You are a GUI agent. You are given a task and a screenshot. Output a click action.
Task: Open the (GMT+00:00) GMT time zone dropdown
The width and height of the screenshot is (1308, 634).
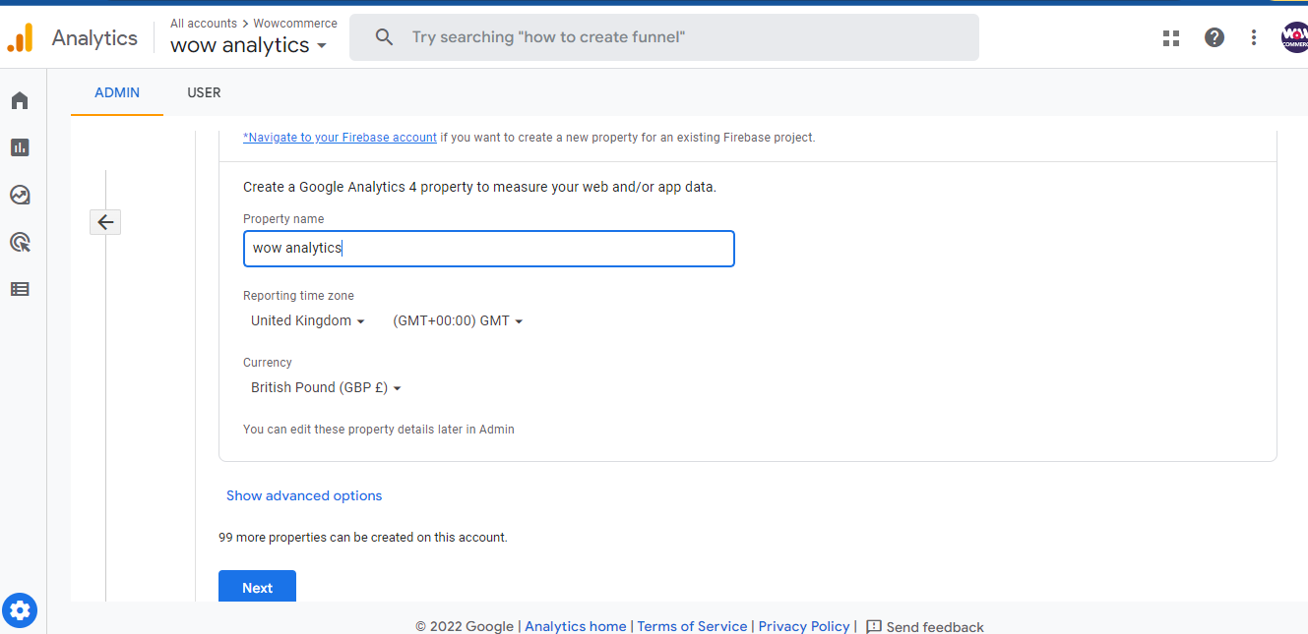click(458, 320)
